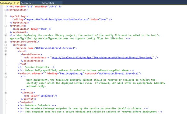Collapse the configuration element
Image resolution: width=187 pixels, height=114 pixels.
(6, 10)
